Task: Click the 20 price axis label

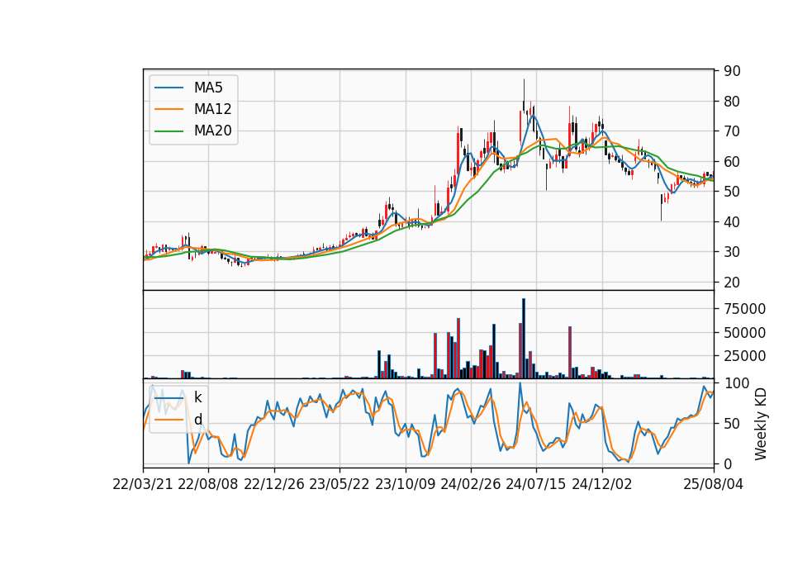Action: 732,283
